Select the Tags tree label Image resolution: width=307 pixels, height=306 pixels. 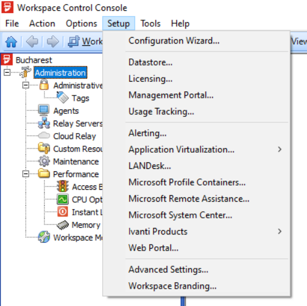(x=81, y=98)
